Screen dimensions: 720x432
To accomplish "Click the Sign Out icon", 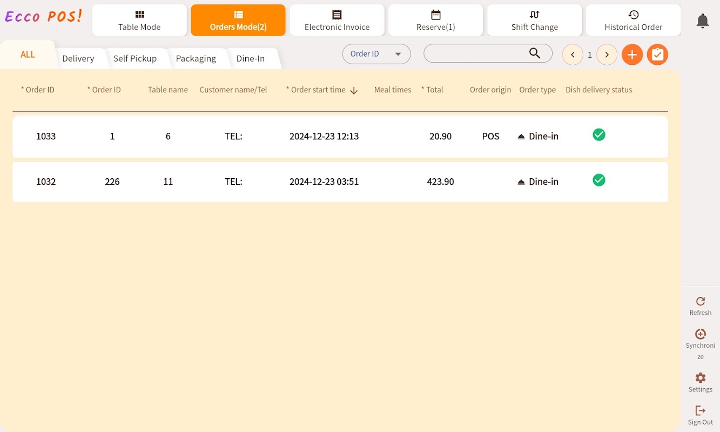I will [x=701, y=410].
